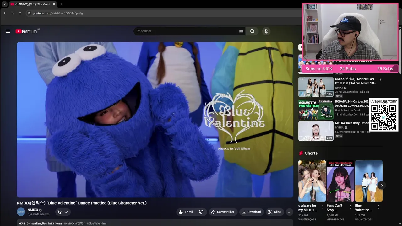402x226 pixels.
Task: Open the short 'Fans Can't Stop'
Action: (x=340, y=181)
